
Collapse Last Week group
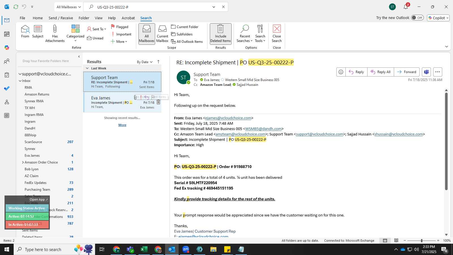tap(87, 68)
